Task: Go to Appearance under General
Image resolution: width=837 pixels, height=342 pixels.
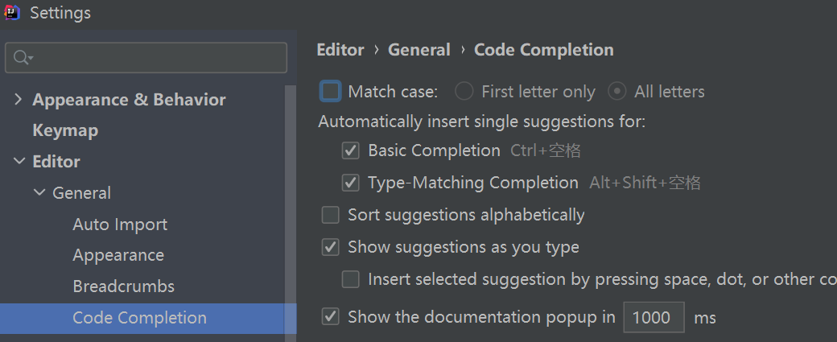Action: (118, 255)
